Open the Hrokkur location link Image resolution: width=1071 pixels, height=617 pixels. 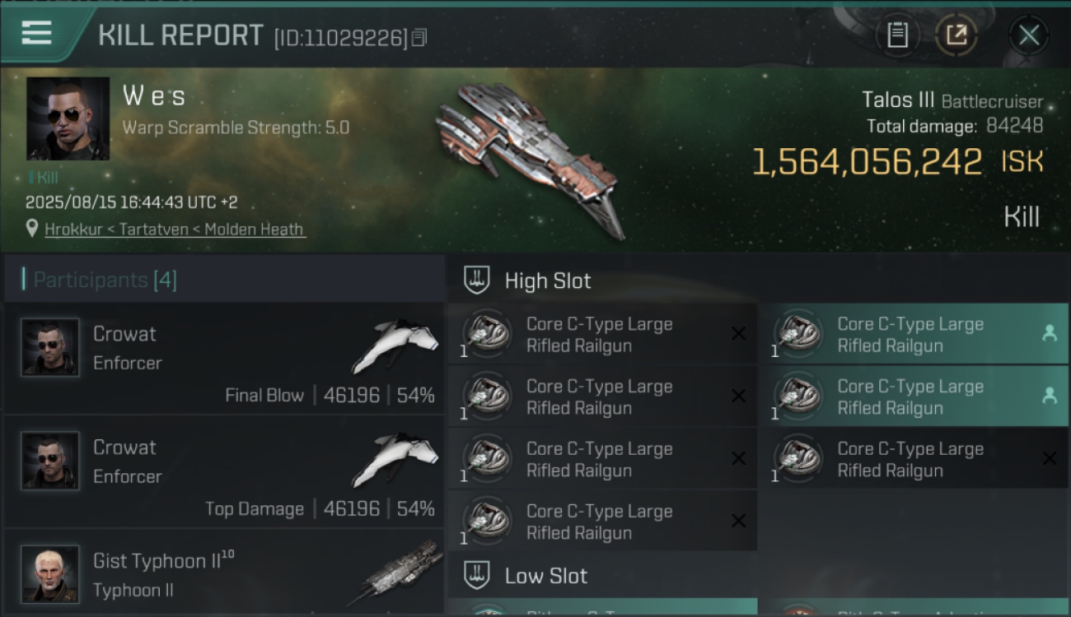[175, 230]
